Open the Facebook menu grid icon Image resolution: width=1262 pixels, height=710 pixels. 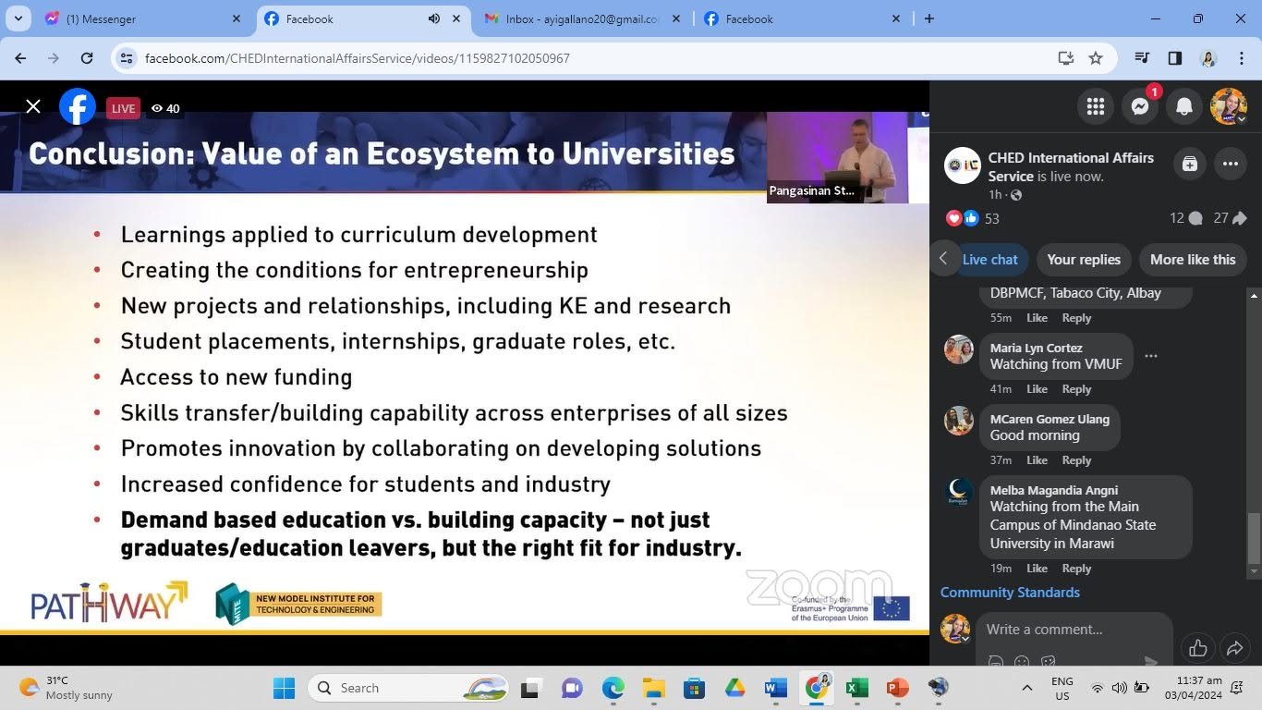click(1096, 107)
